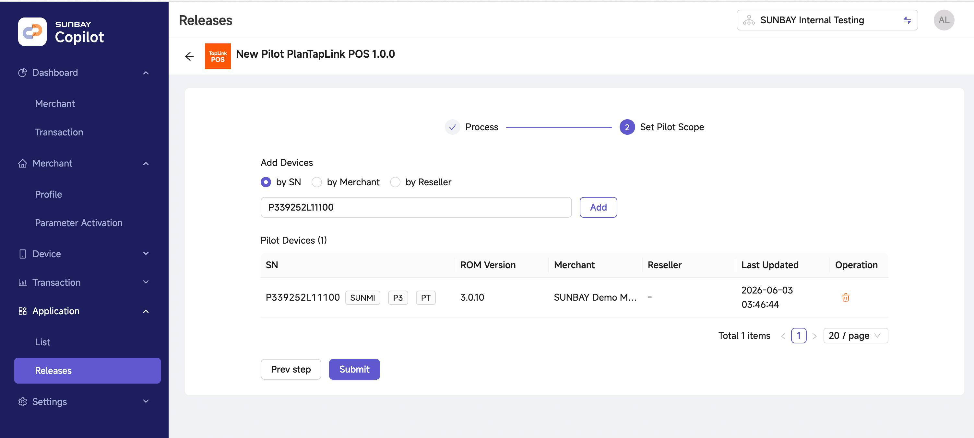The width and height of the screenshot is (974, 438).
Task: Click the Pilot Devices (1) heading
Action: click(293, 240)
